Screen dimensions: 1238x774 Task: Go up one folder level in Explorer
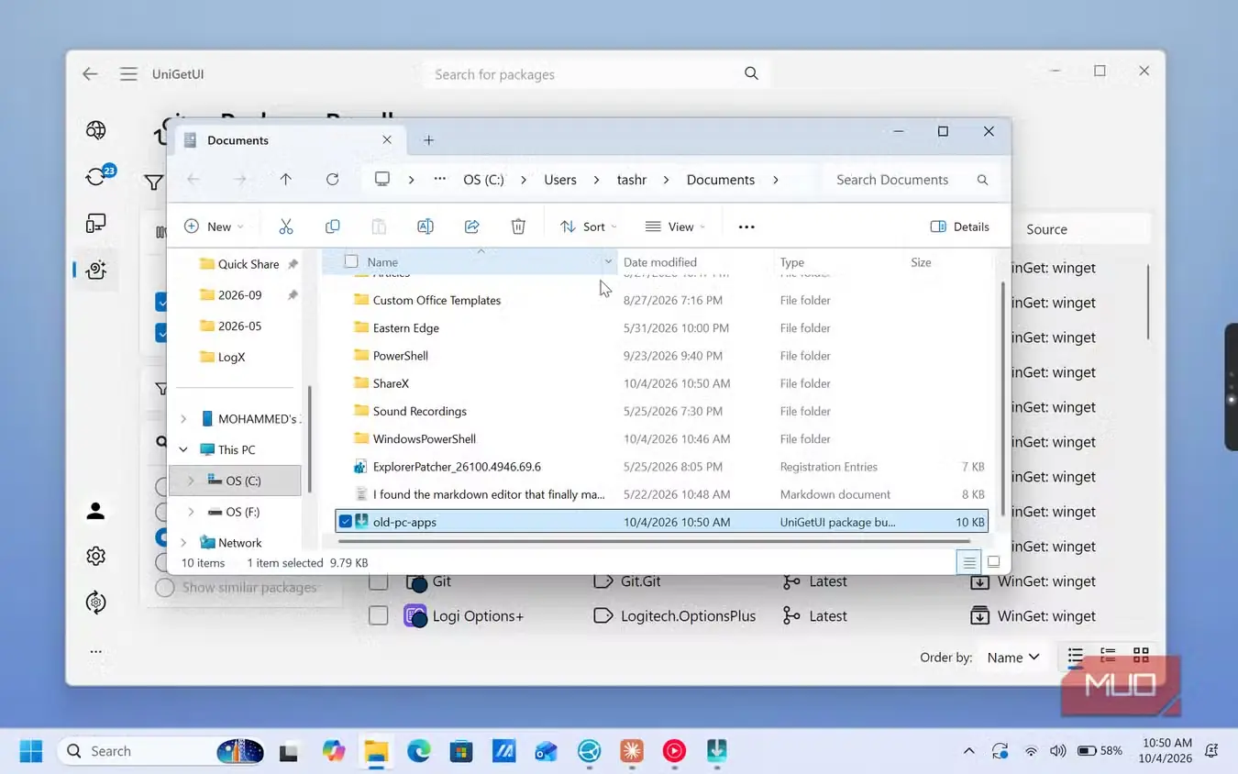point(286,180)
